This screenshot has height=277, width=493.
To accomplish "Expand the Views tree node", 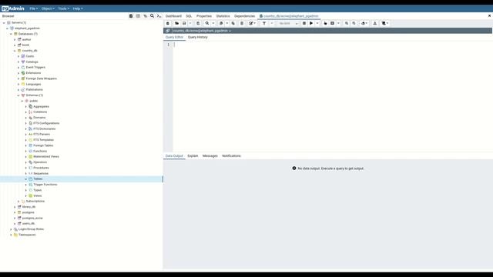I will (x=26, y=195).
